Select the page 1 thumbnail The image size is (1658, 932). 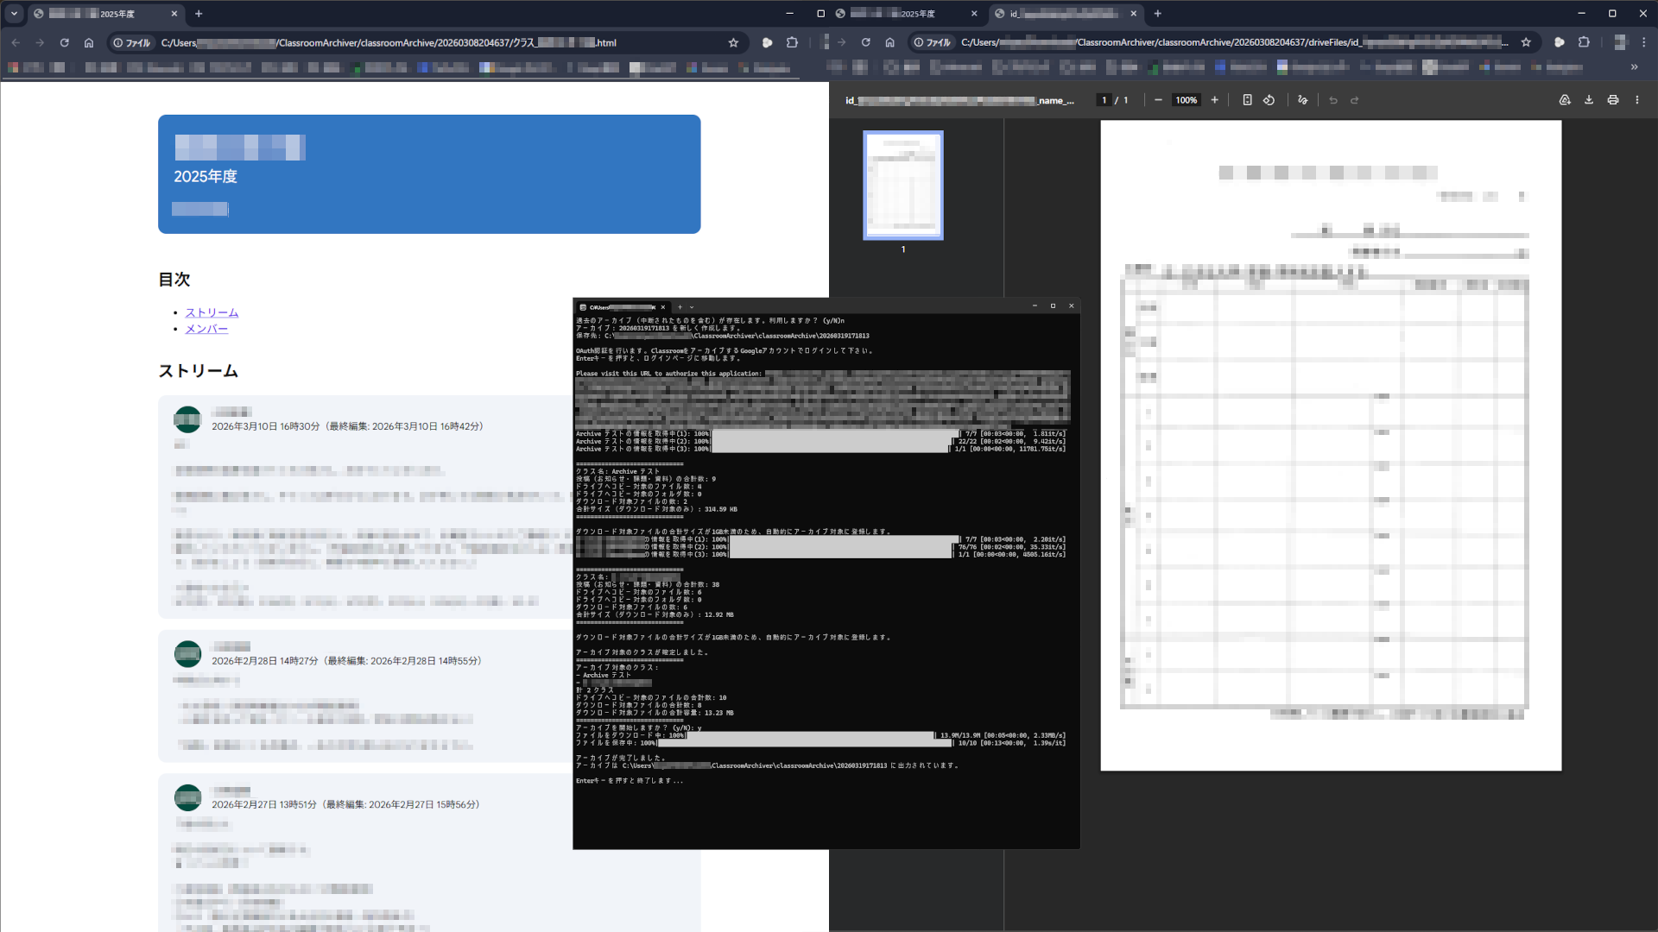pos(903,185)
